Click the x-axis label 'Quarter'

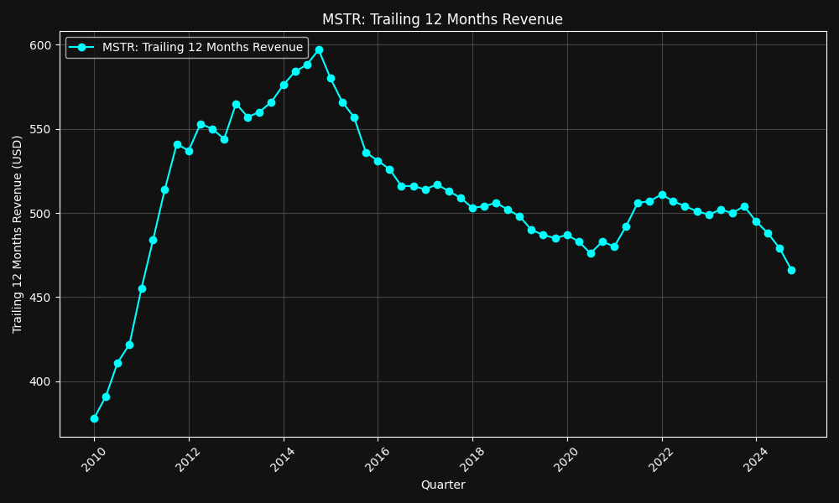pyautogui.click(x=443, y=485)
